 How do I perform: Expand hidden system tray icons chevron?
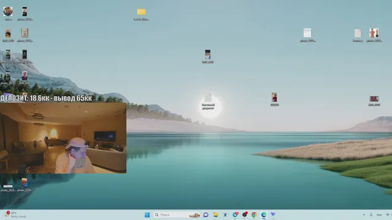364,215
